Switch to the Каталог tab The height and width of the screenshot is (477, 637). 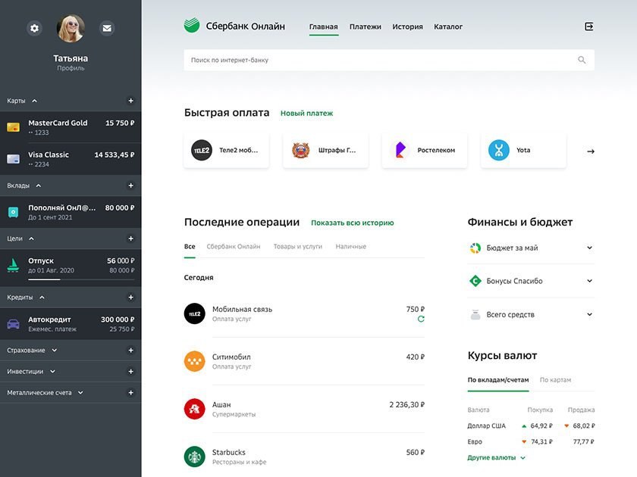[448, 26]
